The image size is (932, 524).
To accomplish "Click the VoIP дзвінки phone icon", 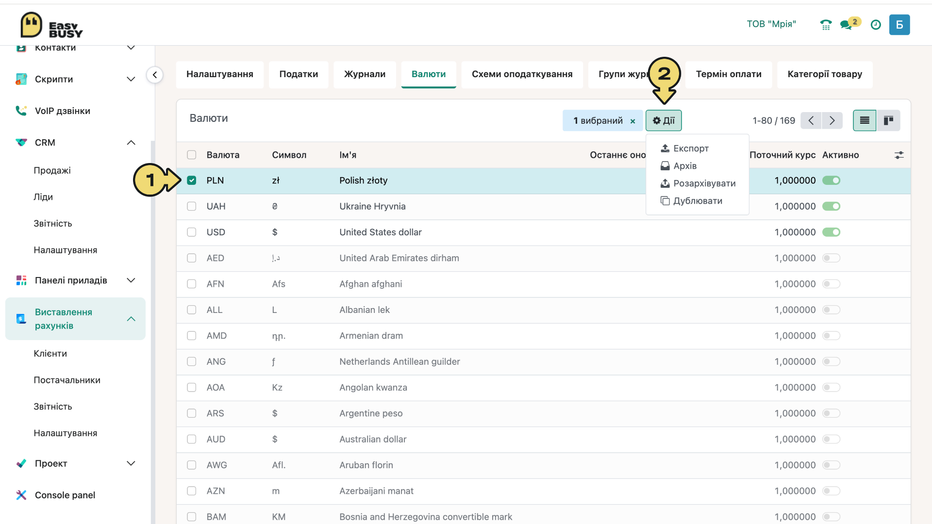I will (21, 111).
